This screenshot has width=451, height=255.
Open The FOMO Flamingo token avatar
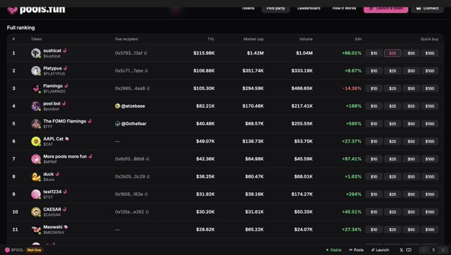(x=36, y=123)
